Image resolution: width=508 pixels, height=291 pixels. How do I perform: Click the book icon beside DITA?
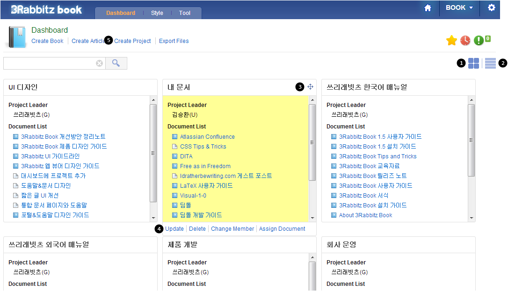click(x=174, y=156)
